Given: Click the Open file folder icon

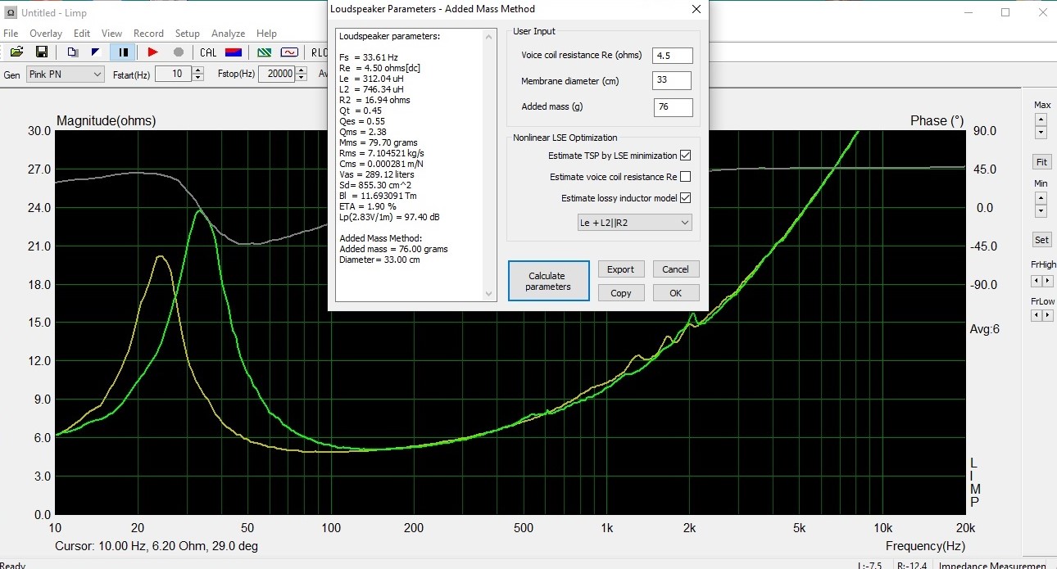Looking at the screenshot, I should pyautogui.click(x=16, y=52).
